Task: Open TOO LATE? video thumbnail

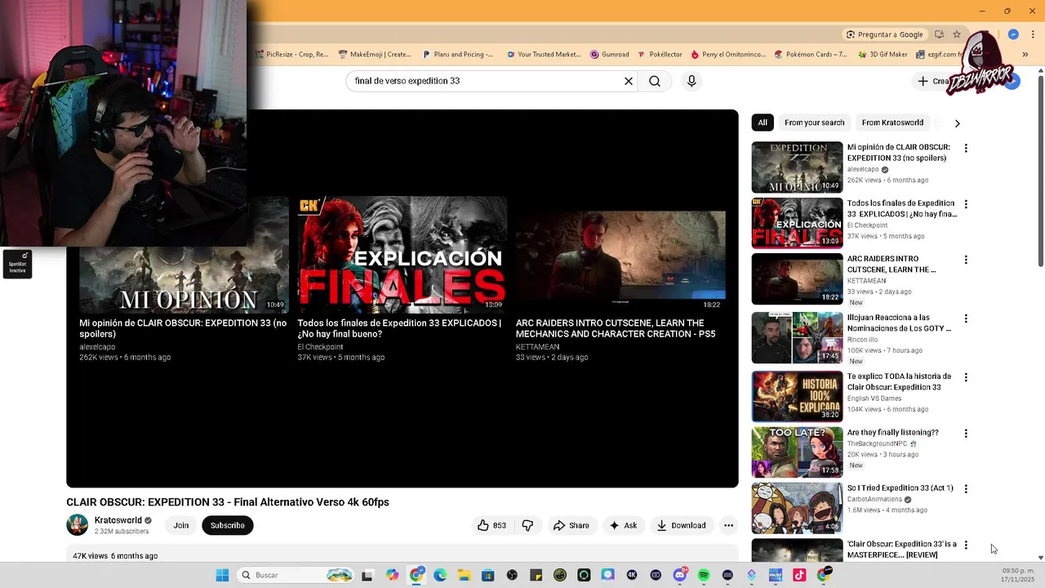Action: (x=797, y=452)
